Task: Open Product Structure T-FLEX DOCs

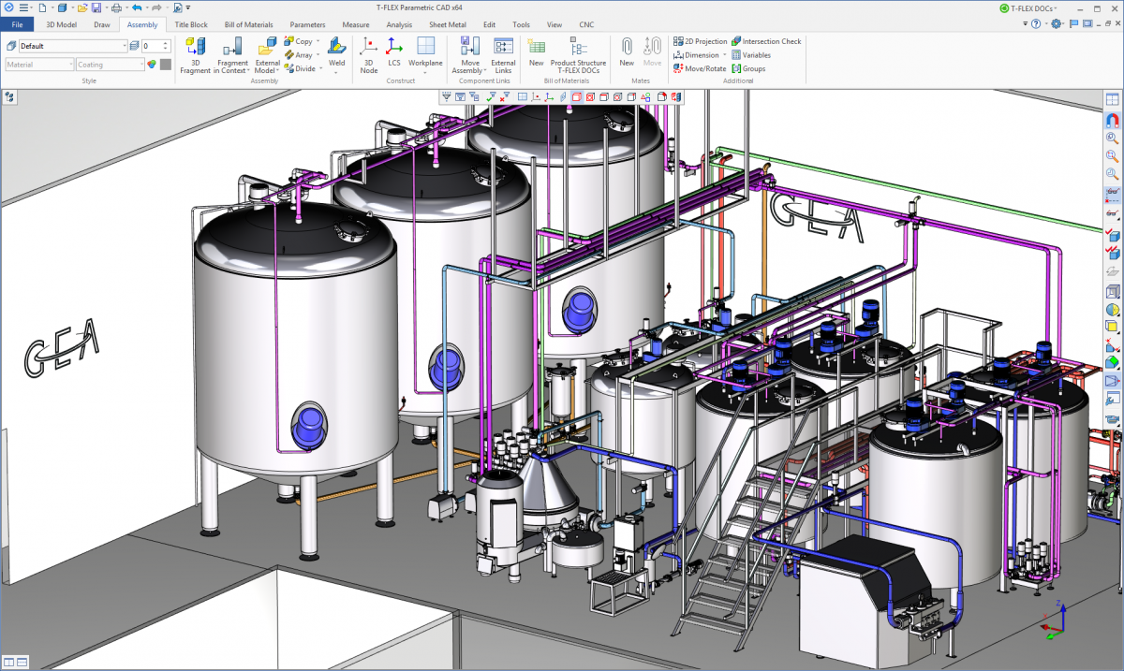Action: tap(578, 55)
